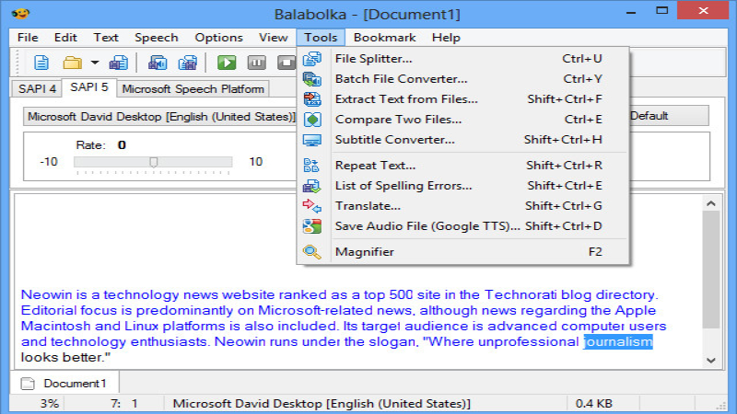Start reading aloud with green Play button

(227, 63)
